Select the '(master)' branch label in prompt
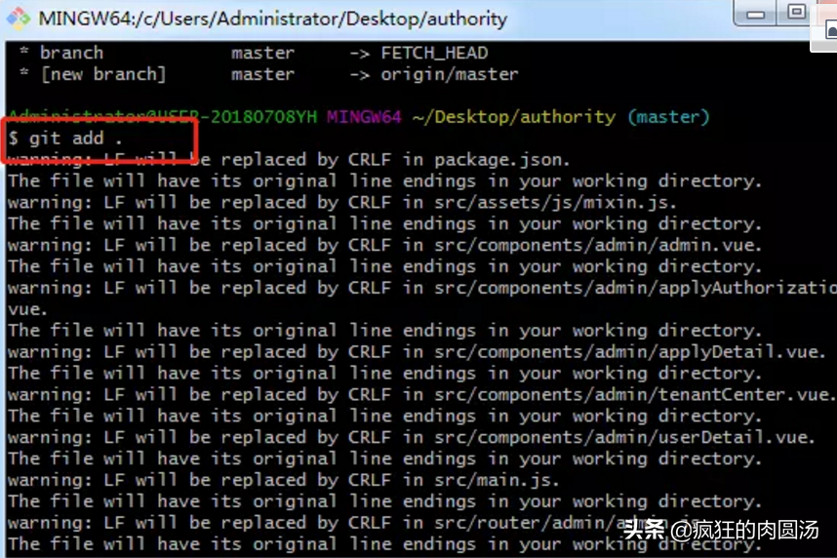 [x=668, y=117]
